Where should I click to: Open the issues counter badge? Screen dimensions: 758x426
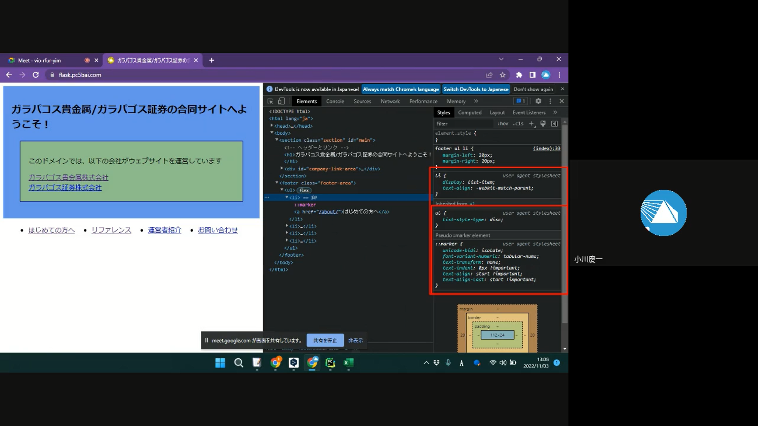coord(520,101)
